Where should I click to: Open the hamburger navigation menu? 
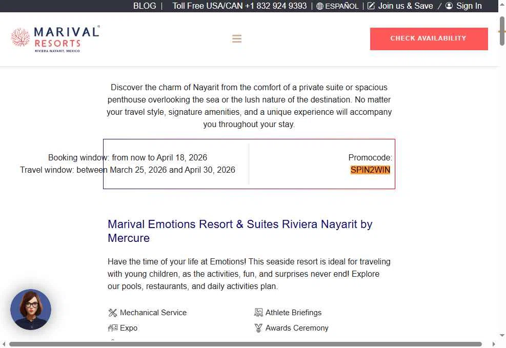[x=236, y=39]
